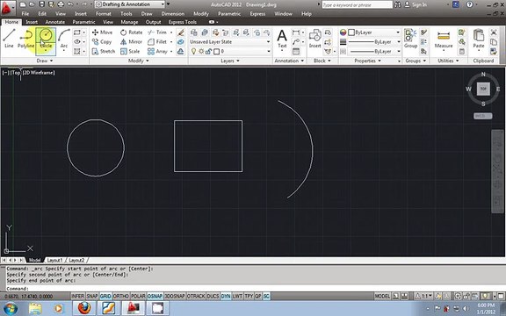Click the Erase tool icon
The width and height of the screenshot is (506, 316).
point(181,32)
